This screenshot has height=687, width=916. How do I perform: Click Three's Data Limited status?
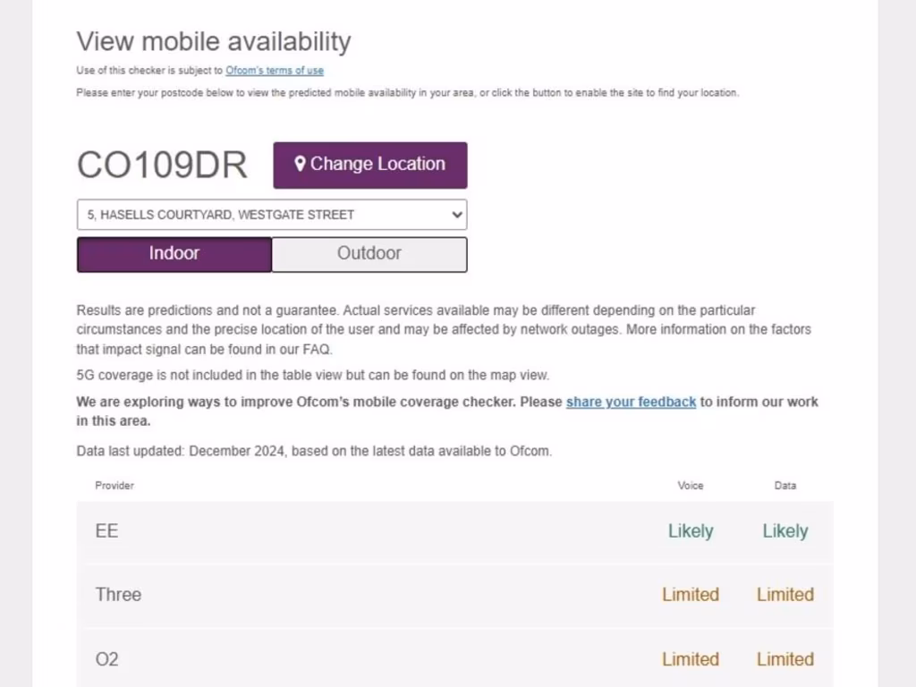click(x=785, y=595)
